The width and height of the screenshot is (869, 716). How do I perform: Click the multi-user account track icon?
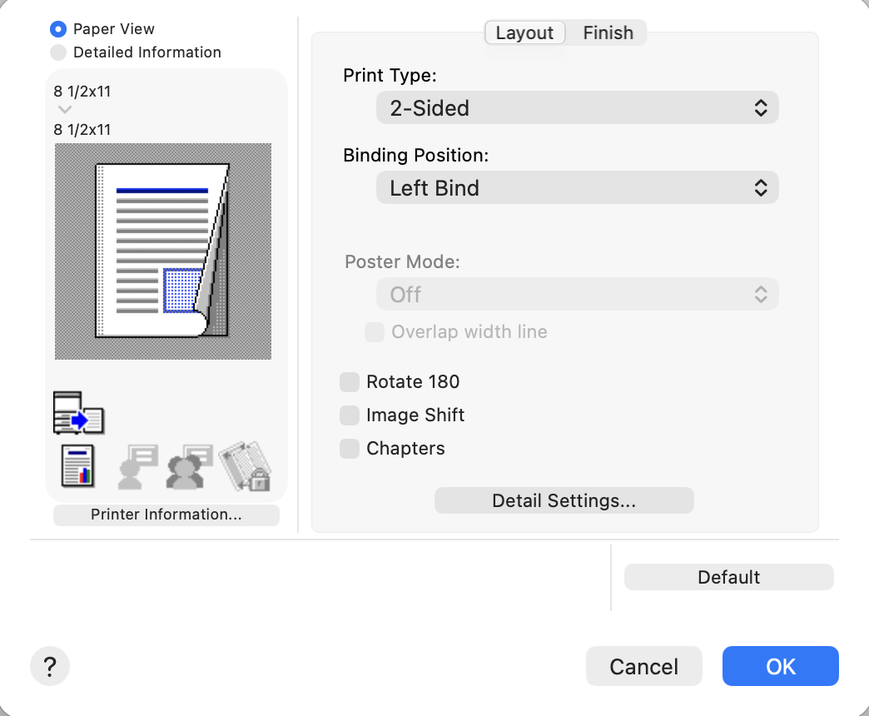click(x=190, y=466)
